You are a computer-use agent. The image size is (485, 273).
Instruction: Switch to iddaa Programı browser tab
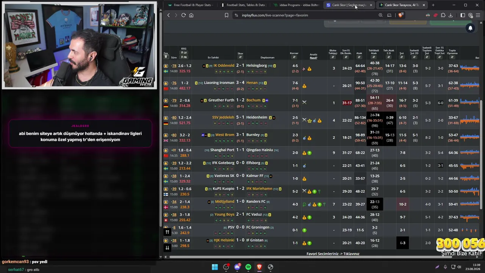297,5
